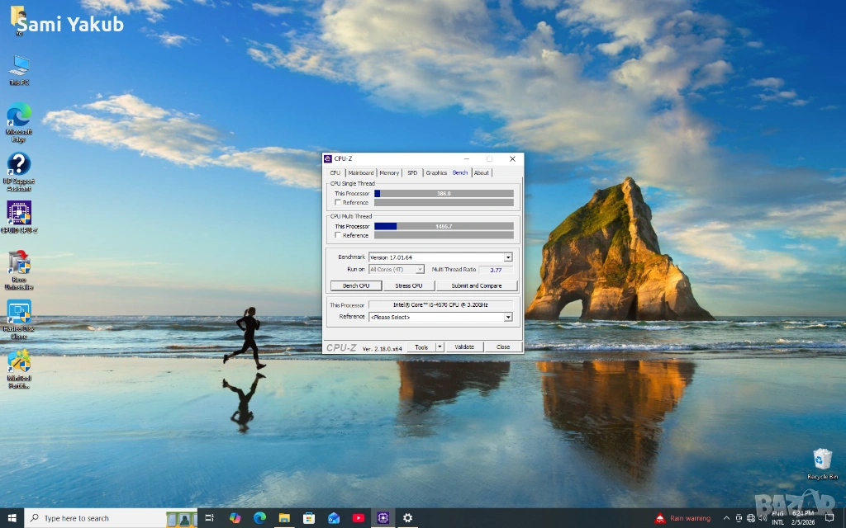Open Task View from the taskbar
846x528 pixels.
[210, 518]
